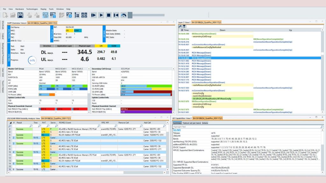Expand the Background Processes side panel

[x=3, y=54]
